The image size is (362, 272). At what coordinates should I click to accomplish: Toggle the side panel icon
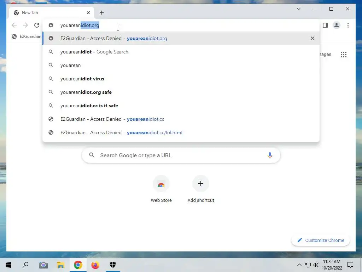click(x=325, y=25)
